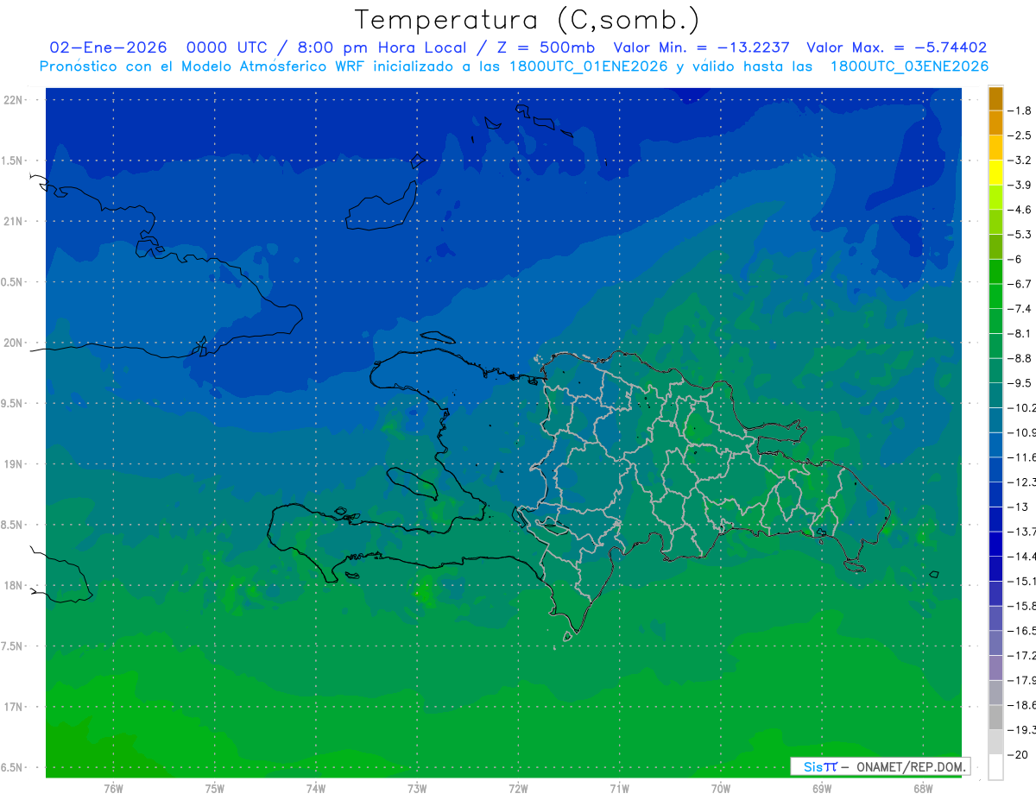Click the '17N' latitude axis label
This screenshot has height=800, width=1036.
(12, 707)
